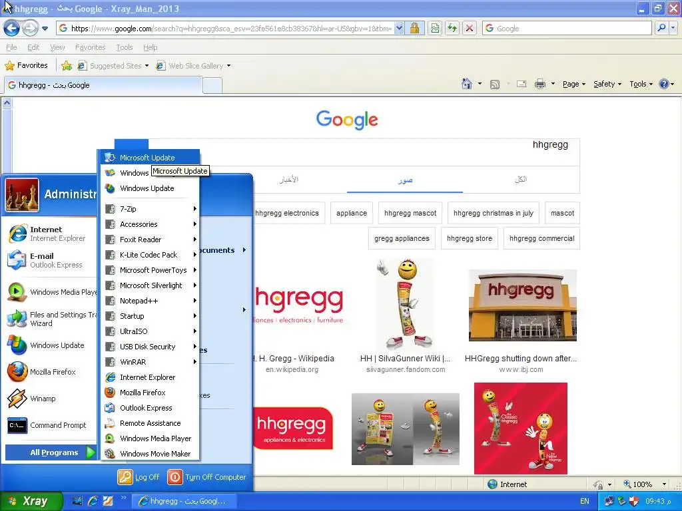Screen dimensions: 682x511
Task: Open the Page dropdown menu
Action: click(574, 84)
